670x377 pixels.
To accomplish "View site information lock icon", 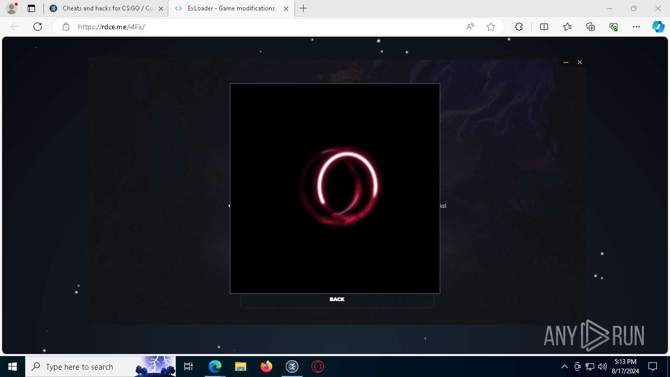I will pyautogui.click(x=66, y=27).
